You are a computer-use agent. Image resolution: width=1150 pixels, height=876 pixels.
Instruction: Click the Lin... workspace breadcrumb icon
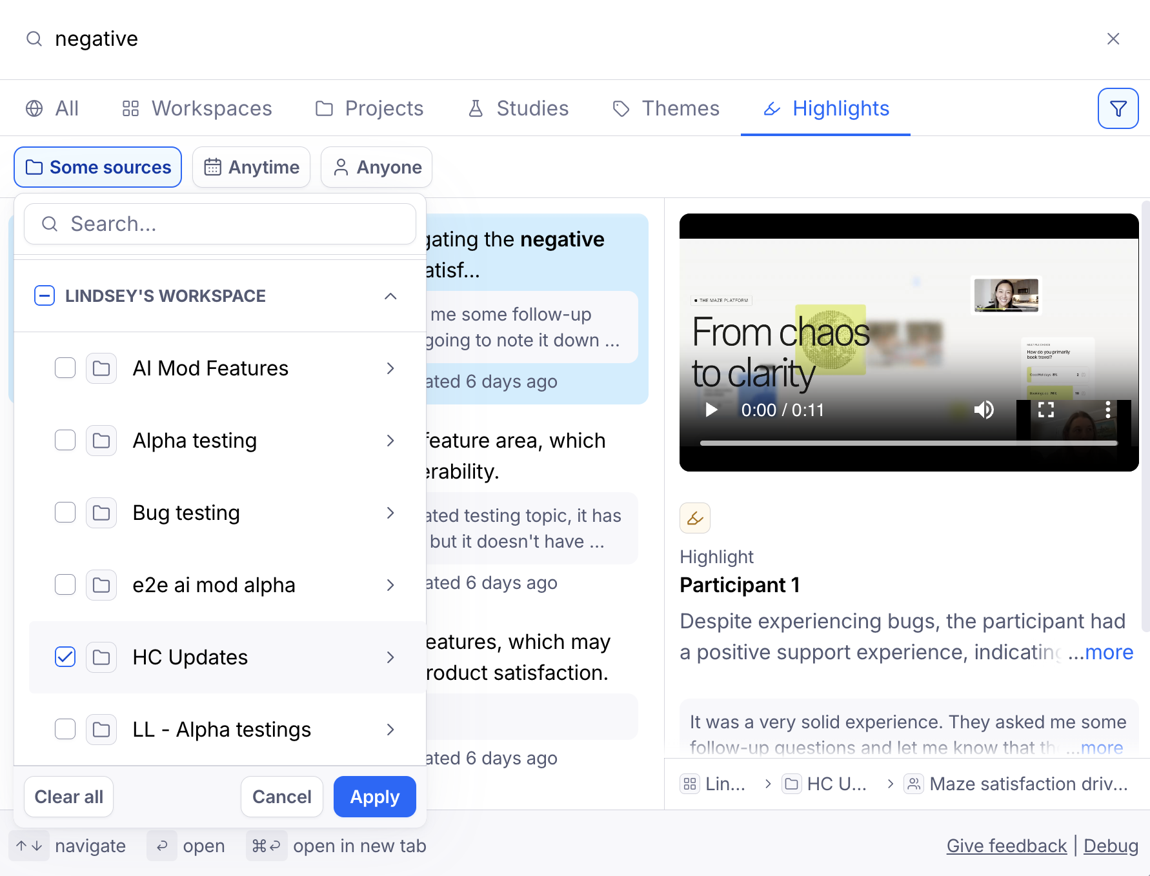pos(690,784)
